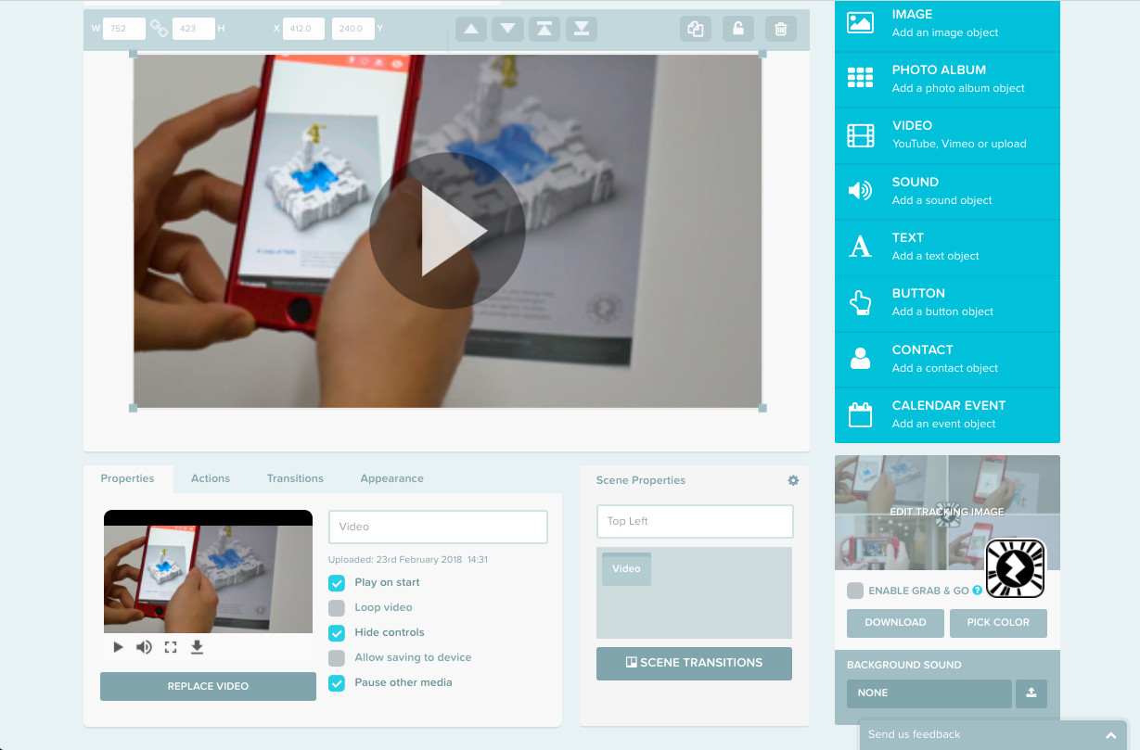This screenshot has height=750, width=1140.
Task: Switch to the Actions tab
Action: (211, 478)
